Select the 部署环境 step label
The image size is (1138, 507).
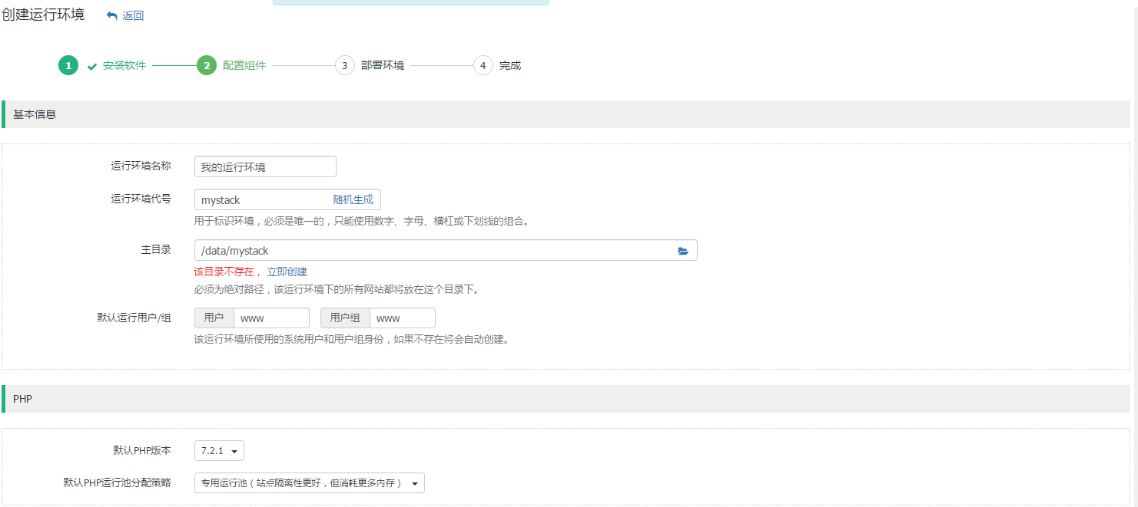point(383,66)
